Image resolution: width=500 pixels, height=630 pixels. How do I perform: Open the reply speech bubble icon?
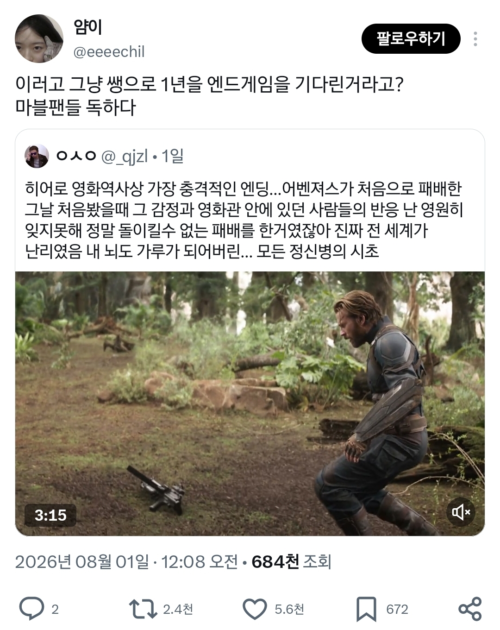[31, 609]
